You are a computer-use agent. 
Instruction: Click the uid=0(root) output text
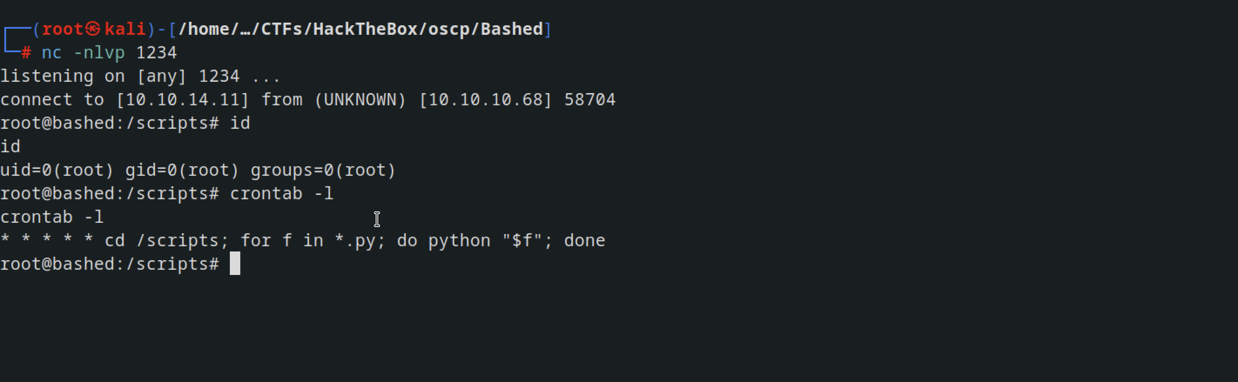tap(57, 170)
